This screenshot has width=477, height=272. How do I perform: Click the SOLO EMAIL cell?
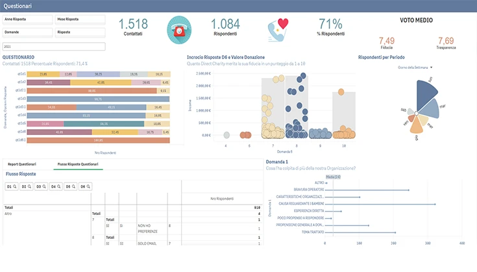pos(147,243)
